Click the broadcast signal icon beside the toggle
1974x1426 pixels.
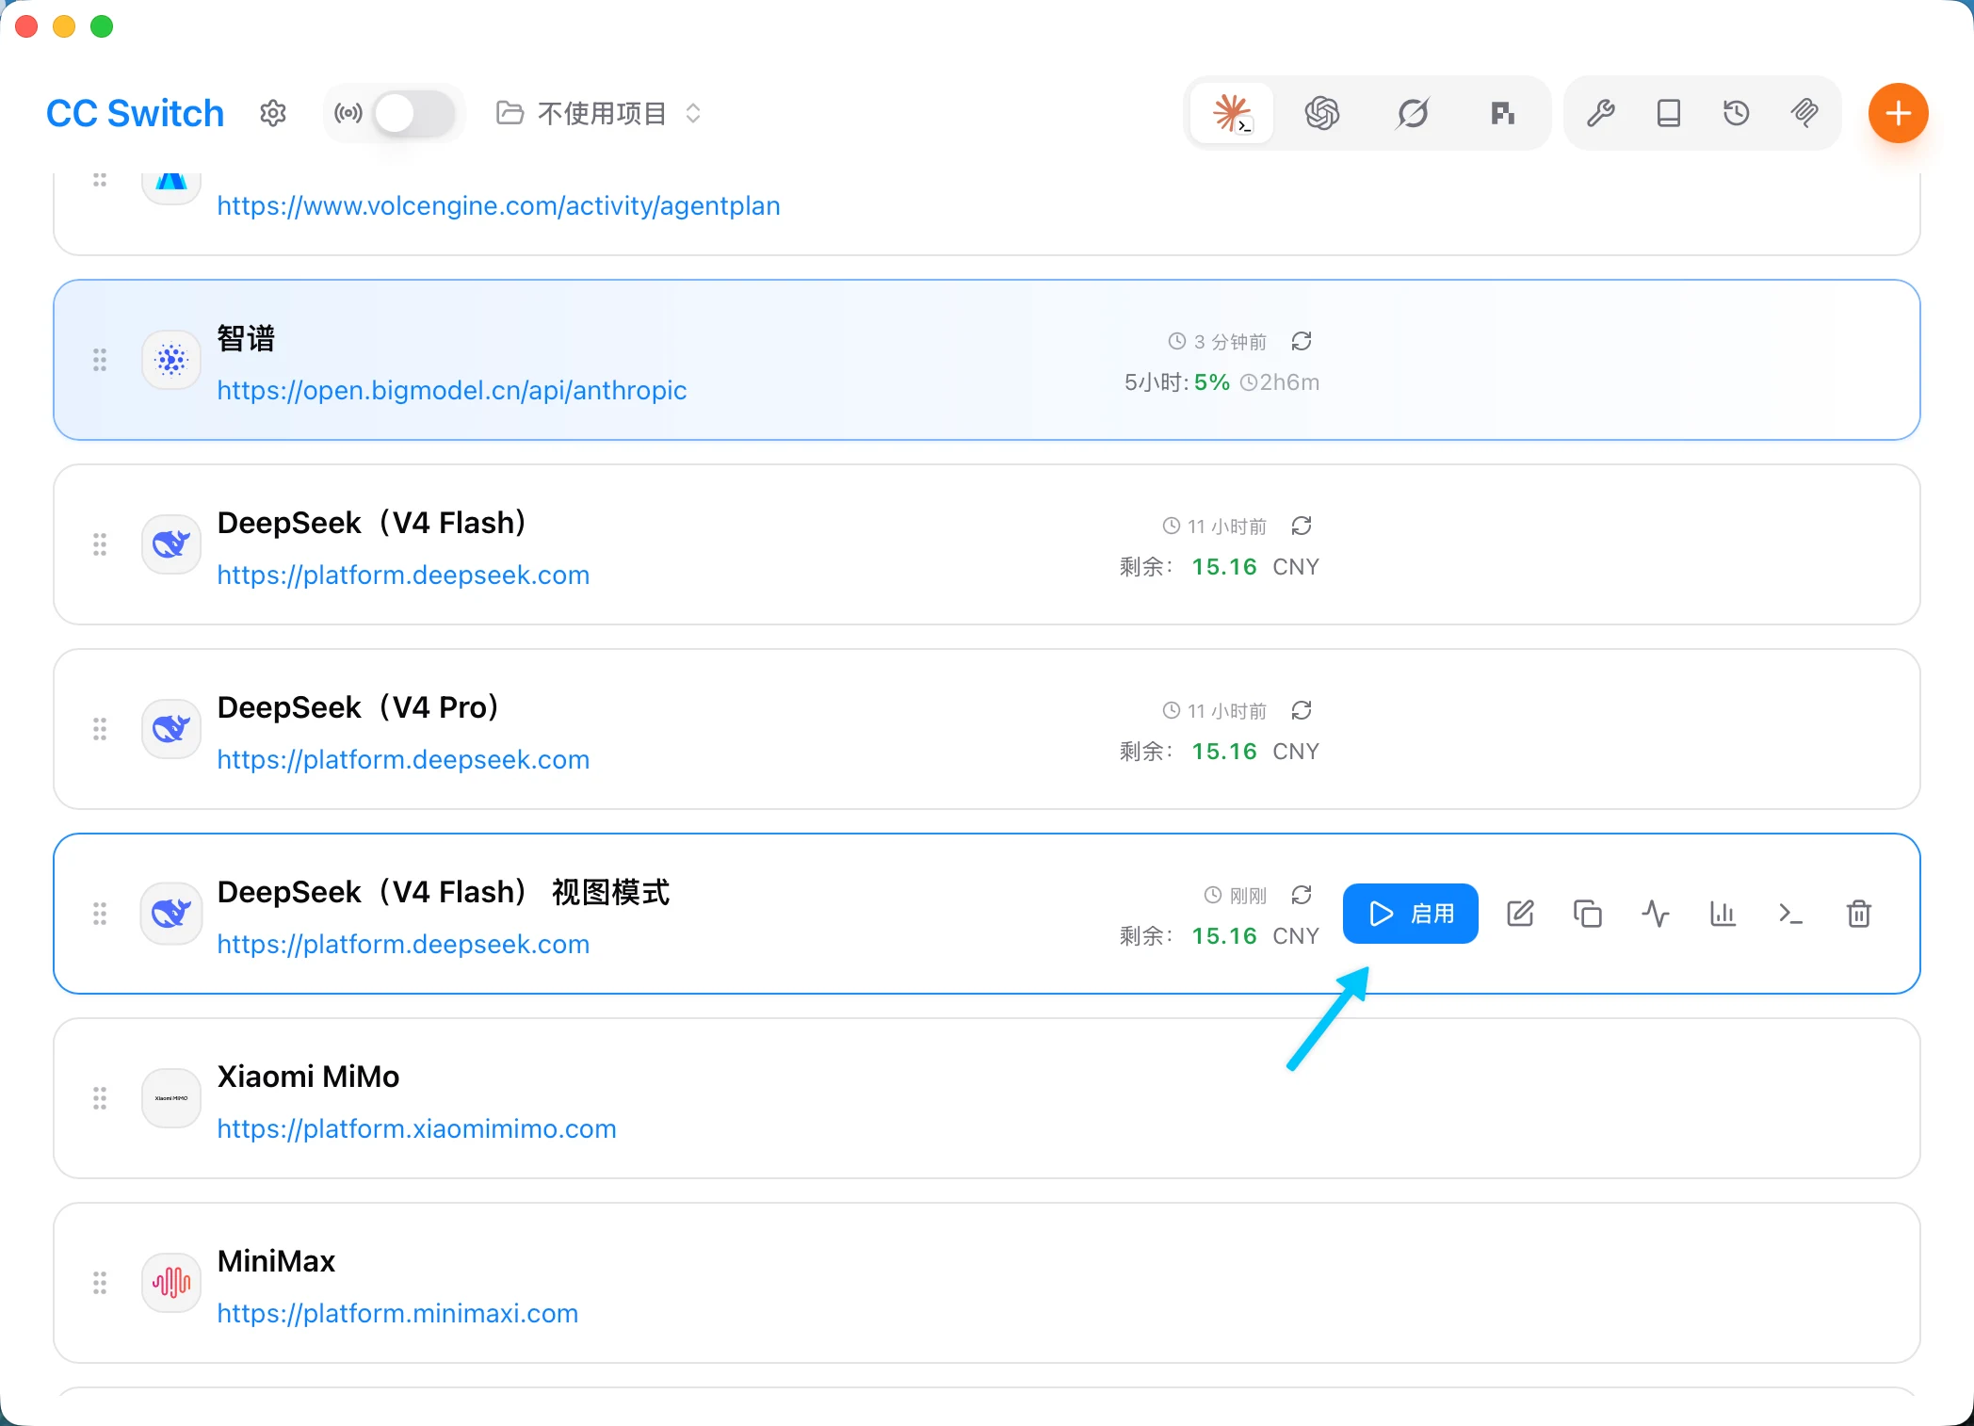click(348, 113)
